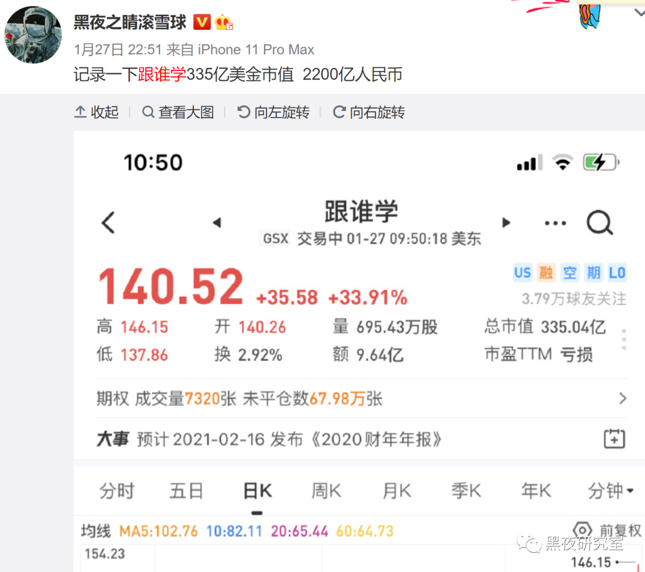This screenshot has height=572, width=645.
Task: Click the 跟谁学 stock title
Action: tap(361, 211)
